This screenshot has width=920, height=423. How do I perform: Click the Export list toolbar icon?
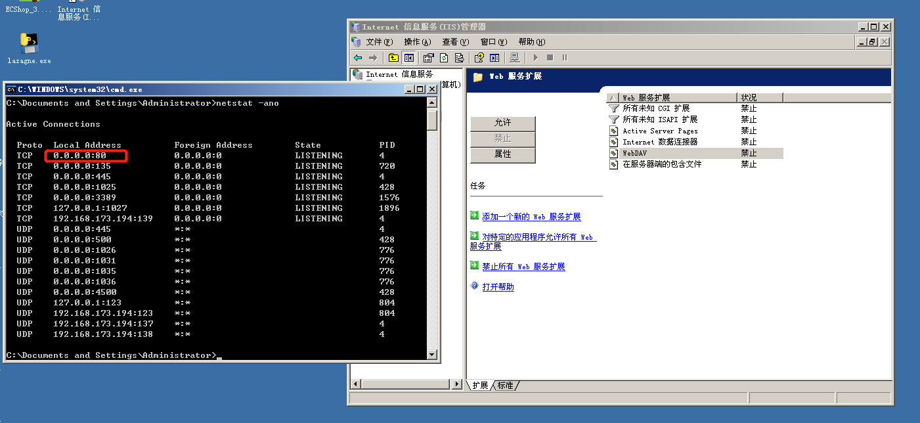pyautogui.click(x=459, y=58)
